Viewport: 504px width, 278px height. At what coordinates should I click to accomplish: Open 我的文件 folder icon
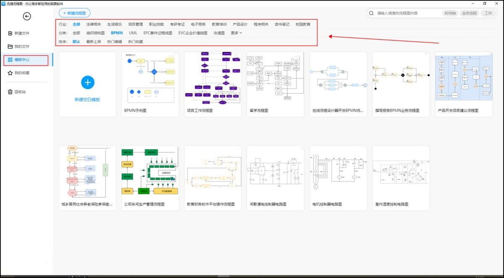pos(10,46)
